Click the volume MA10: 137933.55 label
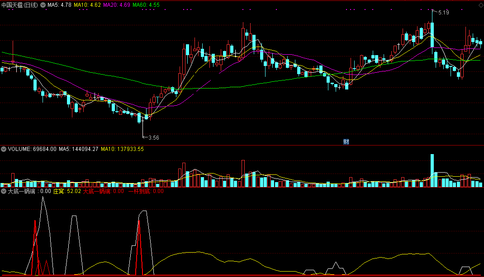Screen dimensions: 484x277 [122, 149]
